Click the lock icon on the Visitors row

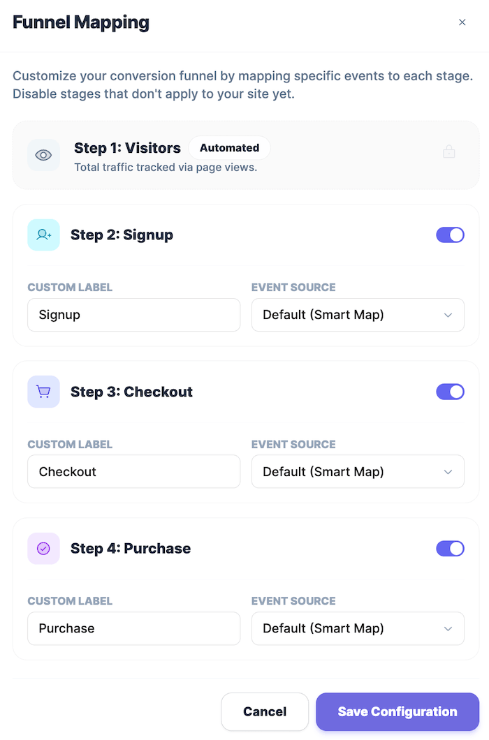449,151
